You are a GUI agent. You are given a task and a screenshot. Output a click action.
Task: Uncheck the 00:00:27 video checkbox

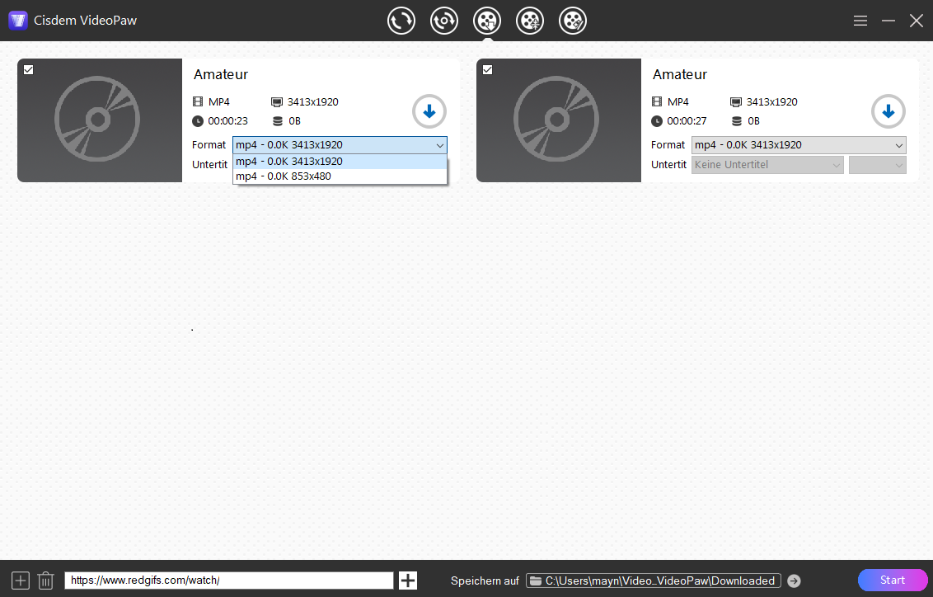[x=487, y=69]
